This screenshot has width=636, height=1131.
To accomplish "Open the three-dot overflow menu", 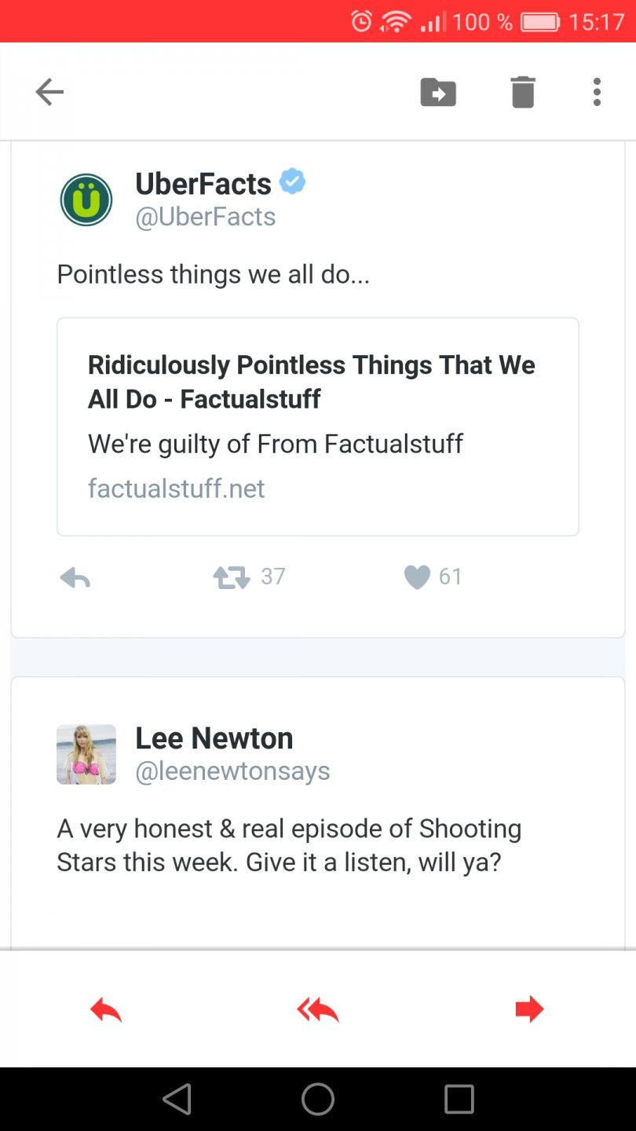I will pyautogui.click(x=597, y=92).
